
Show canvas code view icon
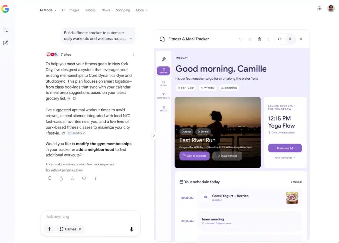(x=279, y=39)
